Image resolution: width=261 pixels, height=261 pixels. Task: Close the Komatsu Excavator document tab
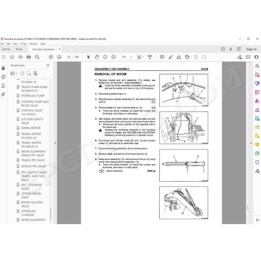[59, 49]
